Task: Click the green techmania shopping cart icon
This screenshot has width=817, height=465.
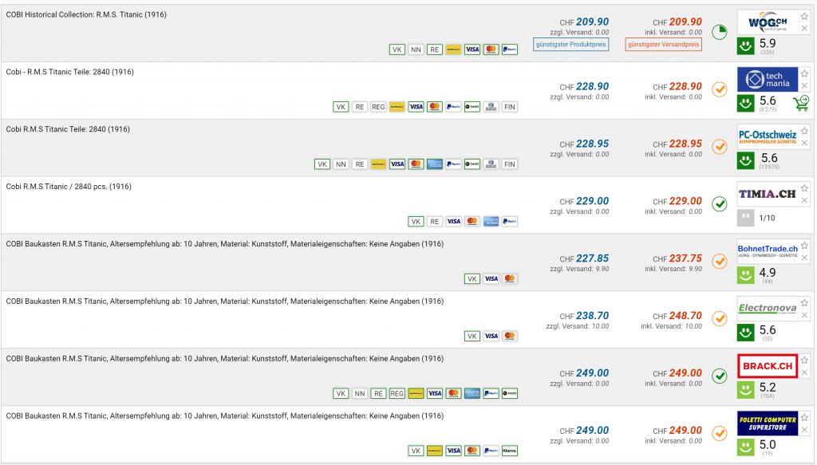Action: (x=801, y=103)
